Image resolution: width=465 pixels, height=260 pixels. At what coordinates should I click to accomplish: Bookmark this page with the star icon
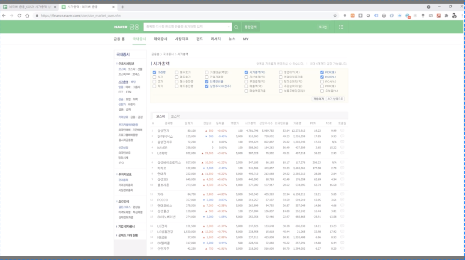pyautogui.click(x=335, y=16)
